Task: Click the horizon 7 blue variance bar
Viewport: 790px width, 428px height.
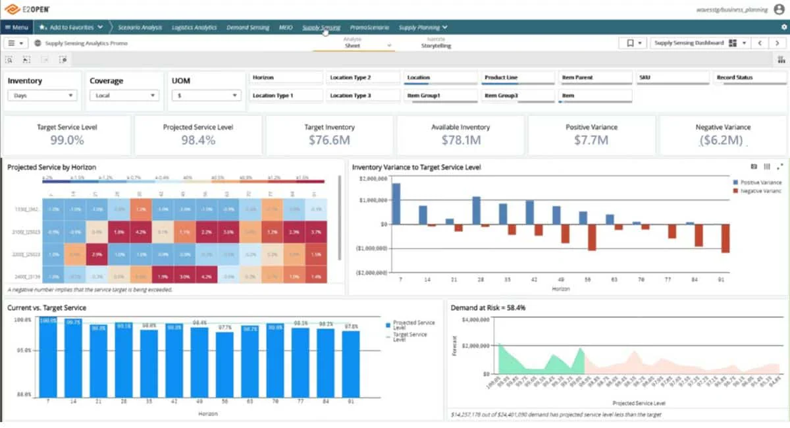Action: 396,203
